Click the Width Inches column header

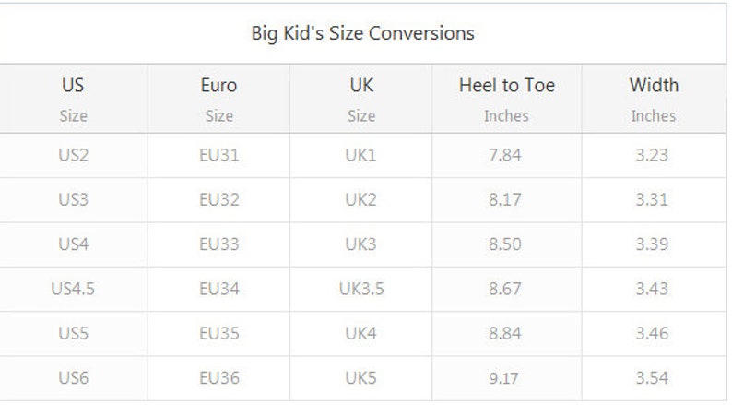point(654,99)
